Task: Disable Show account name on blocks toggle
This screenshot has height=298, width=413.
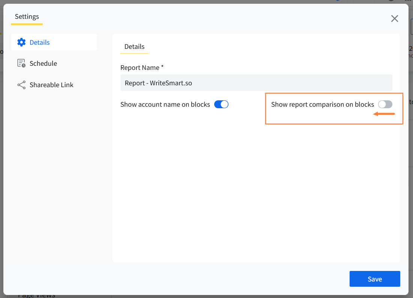Action: pyautogui.click(x=221, y=104)
